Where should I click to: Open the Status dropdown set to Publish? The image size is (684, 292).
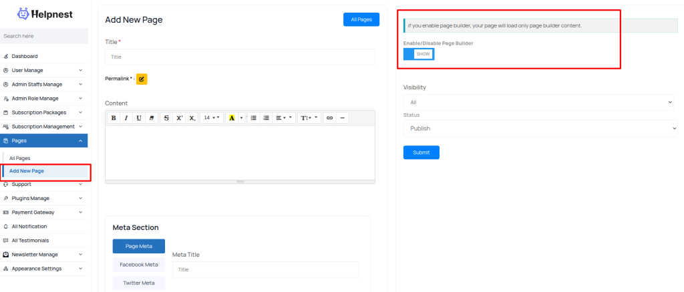click(x=538, y=128)
